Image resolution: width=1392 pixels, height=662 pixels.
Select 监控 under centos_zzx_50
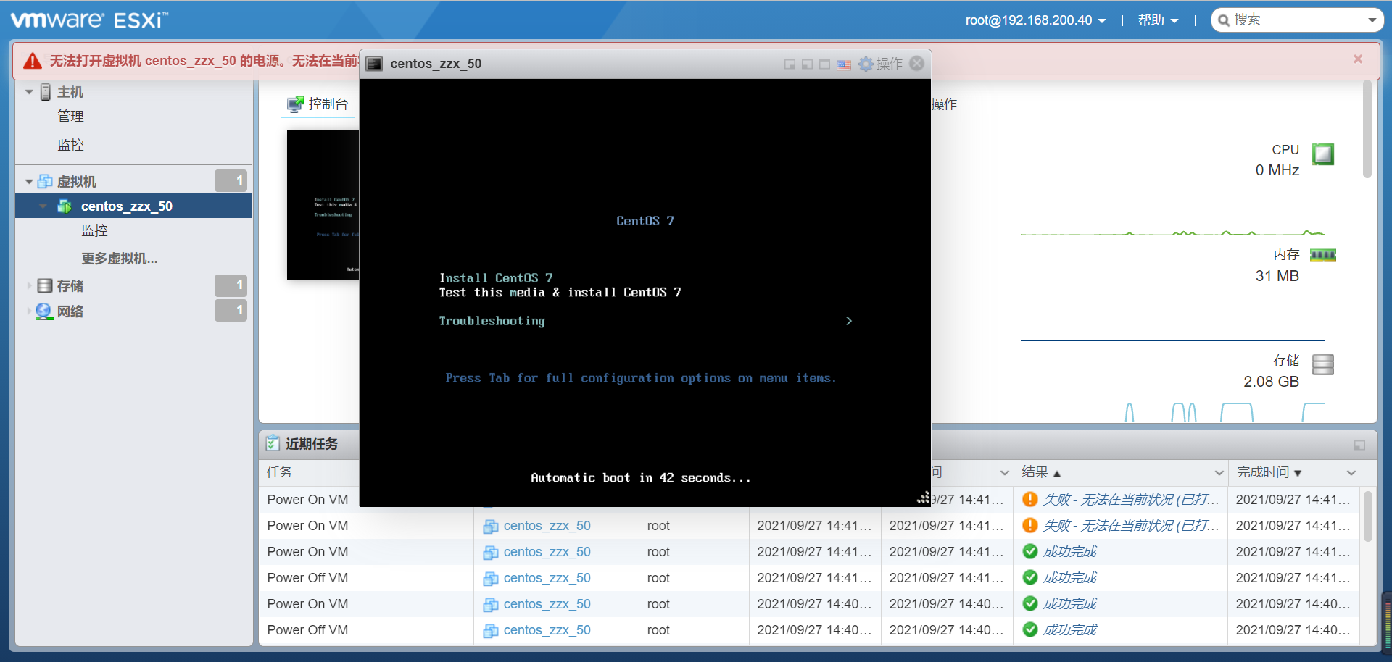coord(95,230)
